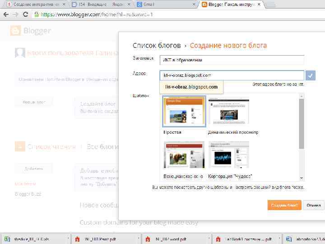Viewport: 325px width, 244px height.
Task: Click the 'Все блоги' link
Action: point(102,146)
